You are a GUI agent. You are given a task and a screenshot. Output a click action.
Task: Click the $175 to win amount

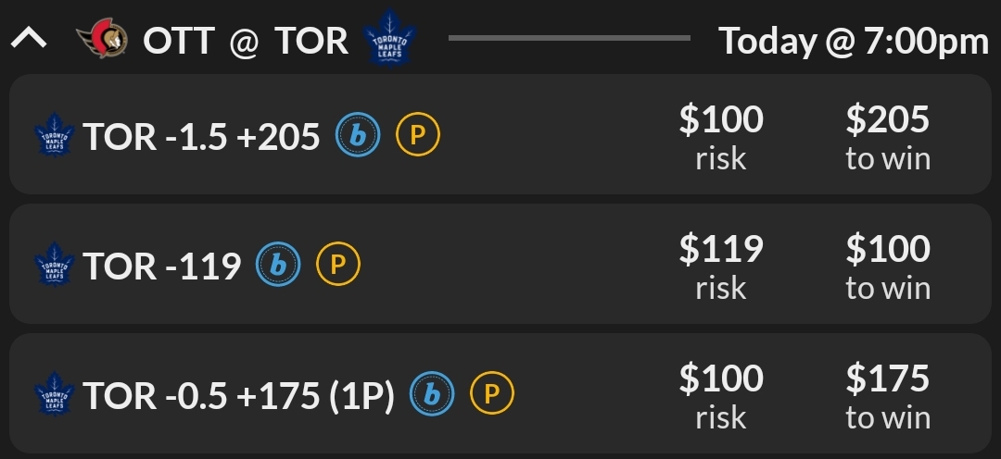click(888, 396)
